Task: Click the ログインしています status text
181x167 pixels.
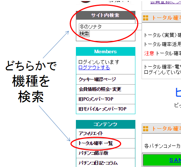Action: click(99, 62)
